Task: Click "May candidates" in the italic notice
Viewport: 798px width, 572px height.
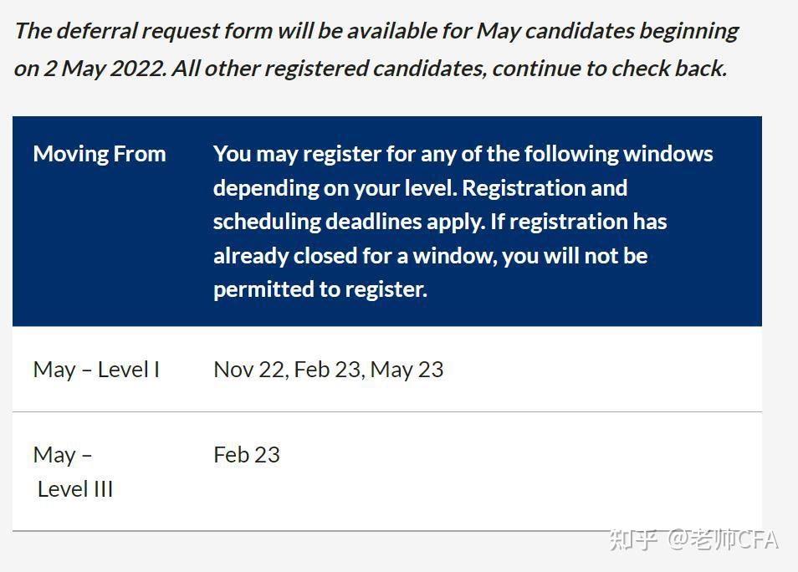Action: pos(555,31)
